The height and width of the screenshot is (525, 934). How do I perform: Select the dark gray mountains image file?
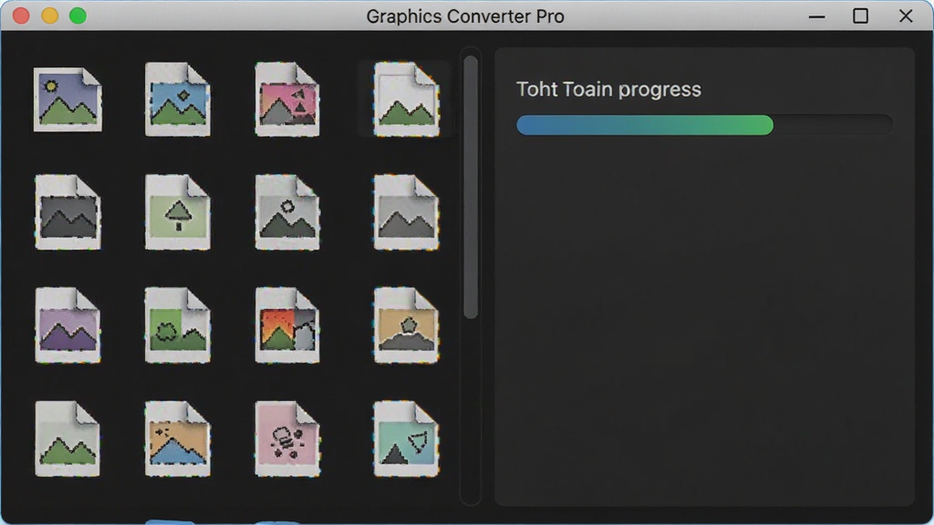[x=67, y=211]
